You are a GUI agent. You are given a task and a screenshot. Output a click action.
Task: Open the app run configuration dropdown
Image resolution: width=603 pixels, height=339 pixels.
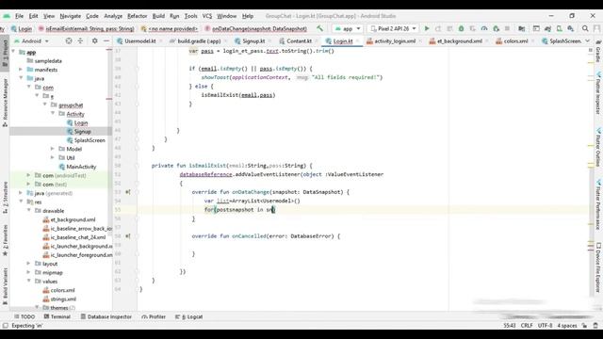[x=348, y=28]
